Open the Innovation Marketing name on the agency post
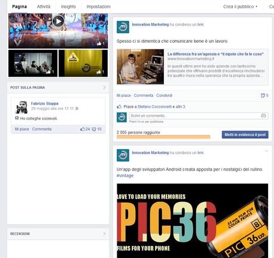Viewport: 274px width, 258px height. tap(150, 24)
